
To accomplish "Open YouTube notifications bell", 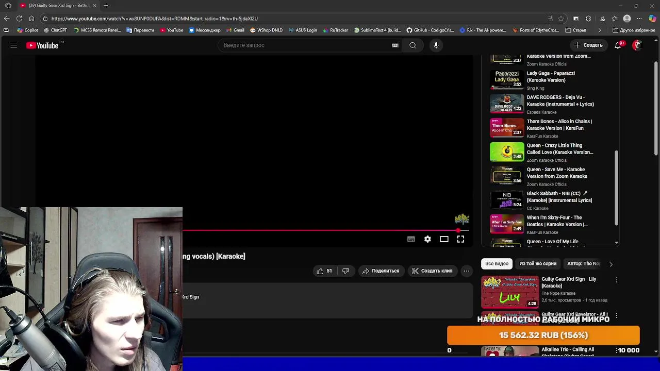I will point(618,45).
